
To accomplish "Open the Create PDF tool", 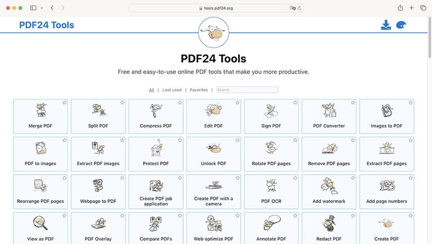I will pos(387,228).
